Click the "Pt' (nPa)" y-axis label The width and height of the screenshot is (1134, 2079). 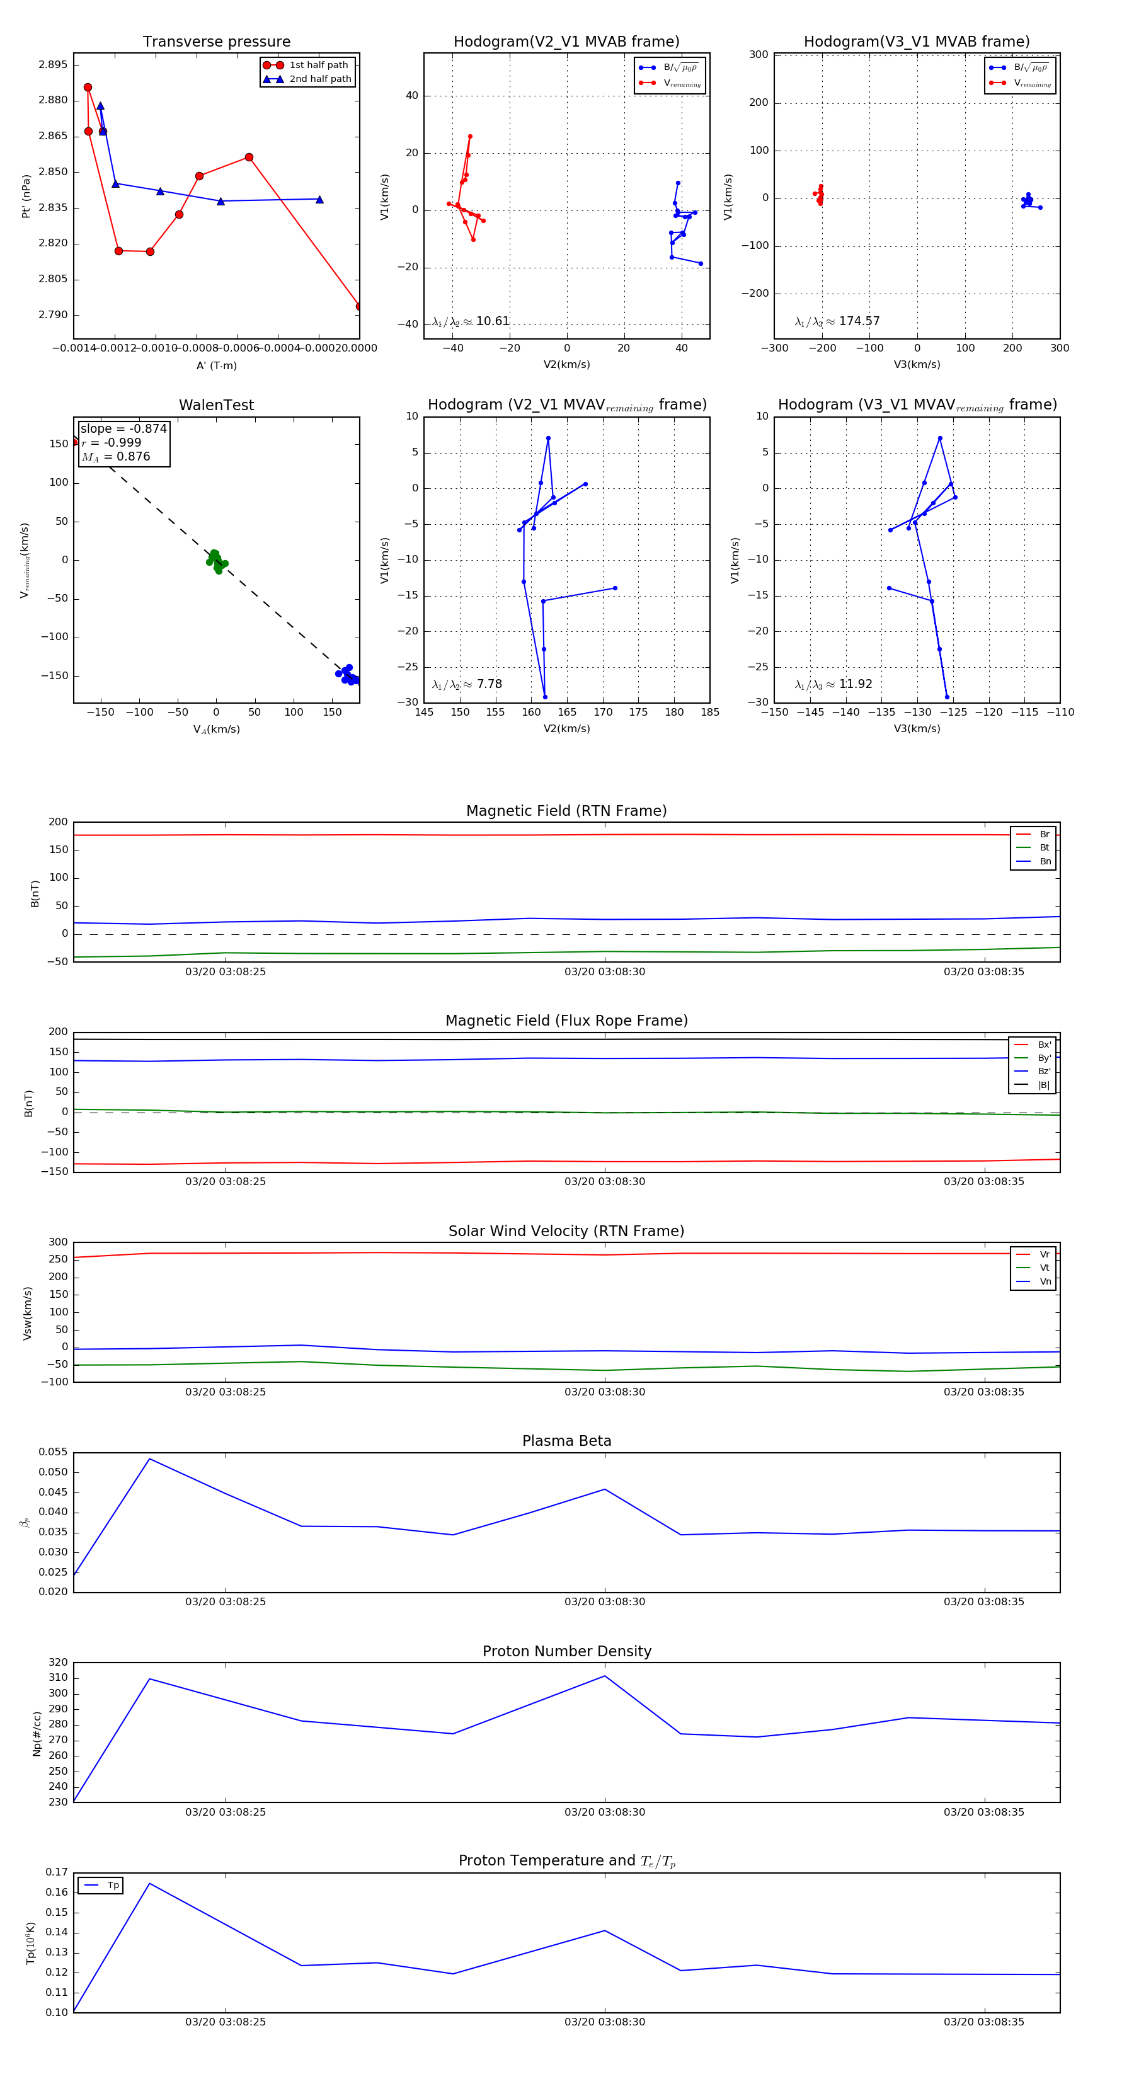click(x=26, y=196)
